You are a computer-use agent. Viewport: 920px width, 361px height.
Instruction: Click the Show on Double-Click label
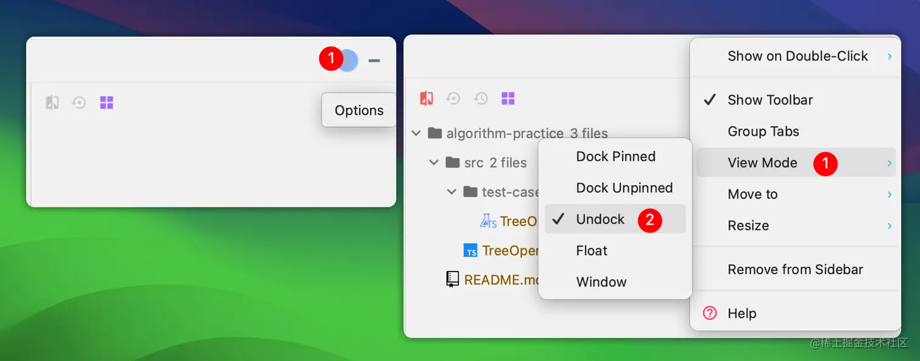pos(798,56)
